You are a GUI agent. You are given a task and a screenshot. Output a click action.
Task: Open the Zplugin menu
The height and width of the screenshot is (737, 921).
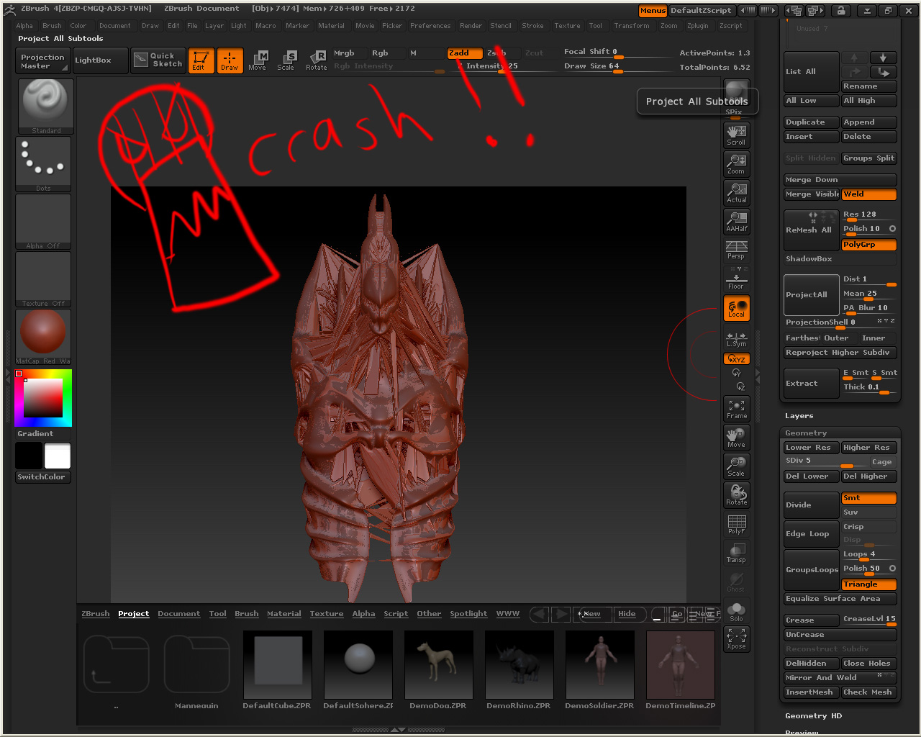697,26
